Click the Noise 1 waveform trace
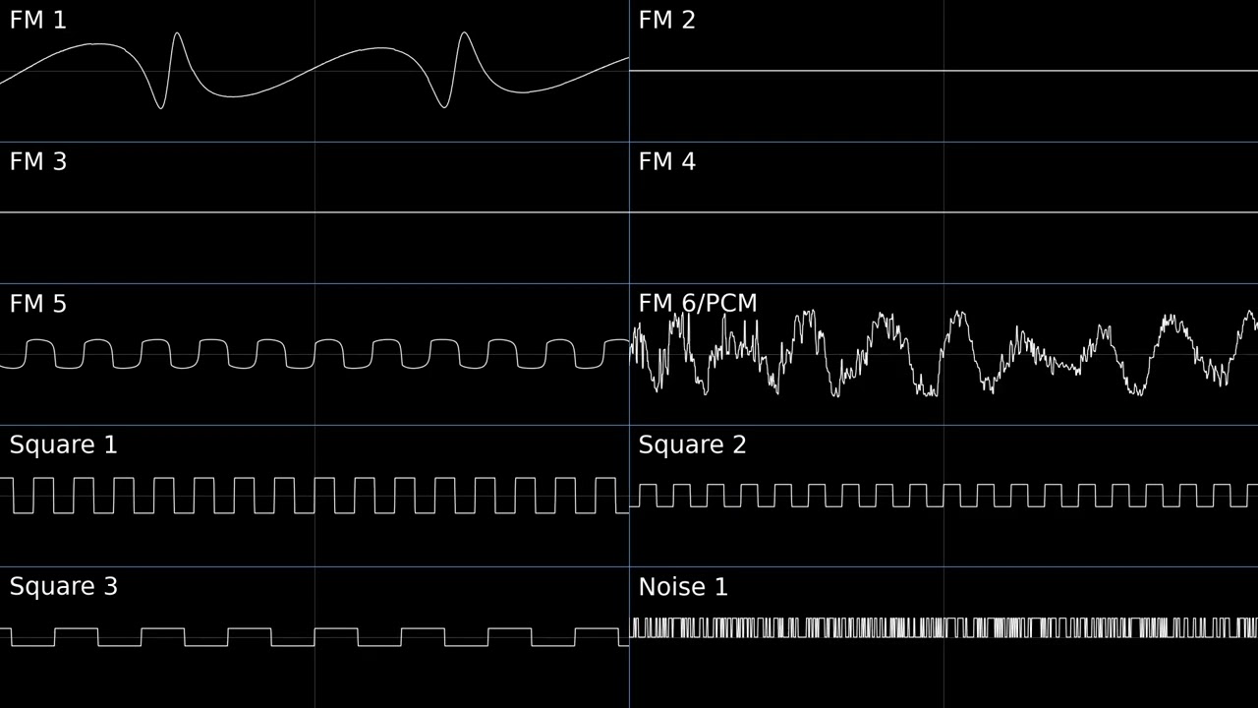 [x=943, y=627]
